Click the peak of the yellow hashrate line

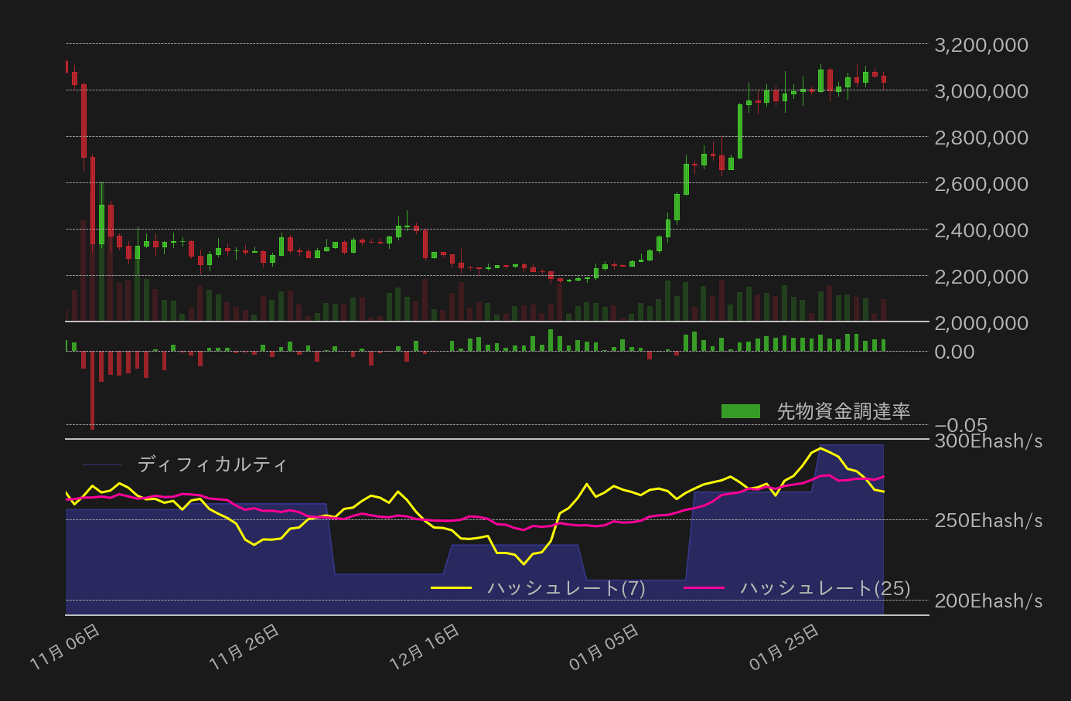pyautogui.click(x=820, y=448)
